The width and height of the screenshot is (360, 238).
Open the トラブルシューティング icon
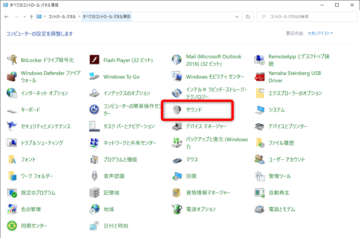[12, 143]
